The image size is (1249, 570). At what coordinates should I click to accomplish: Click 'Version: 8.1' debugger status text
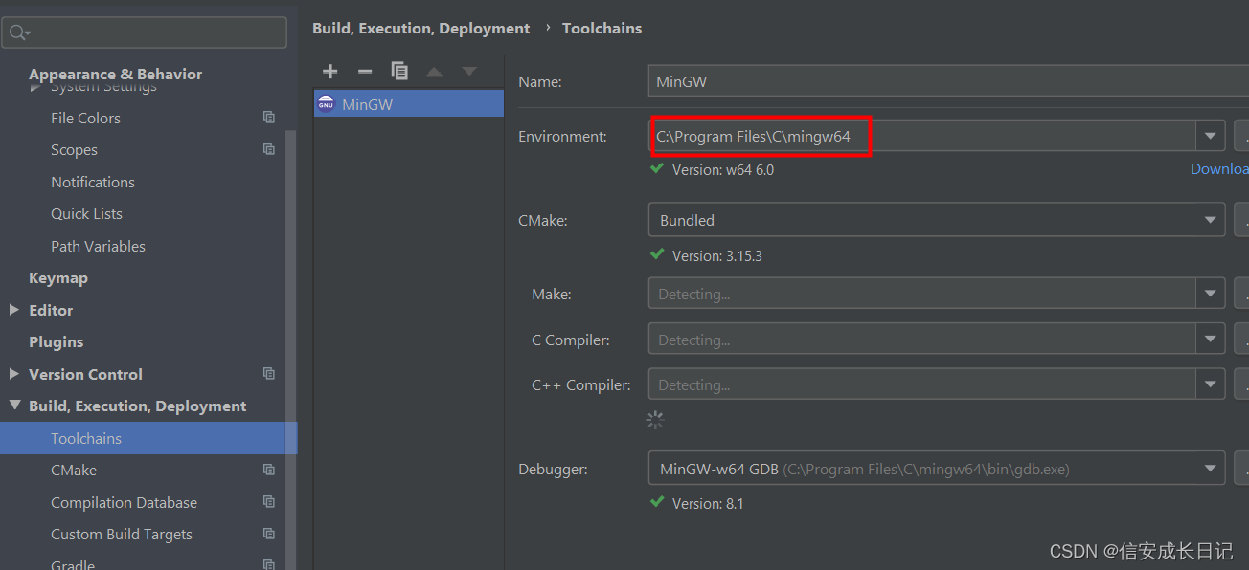708,503
